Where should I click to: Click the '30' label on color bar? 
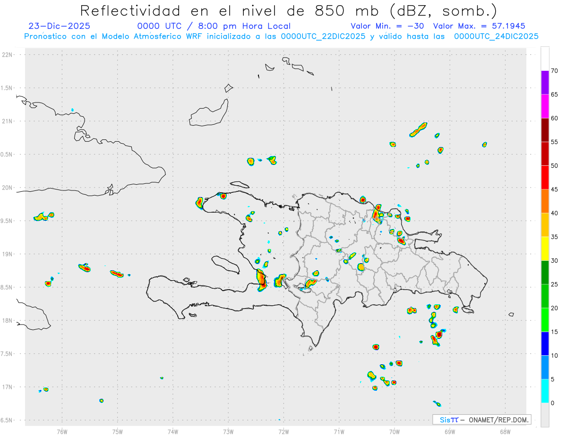pos(555,260)
